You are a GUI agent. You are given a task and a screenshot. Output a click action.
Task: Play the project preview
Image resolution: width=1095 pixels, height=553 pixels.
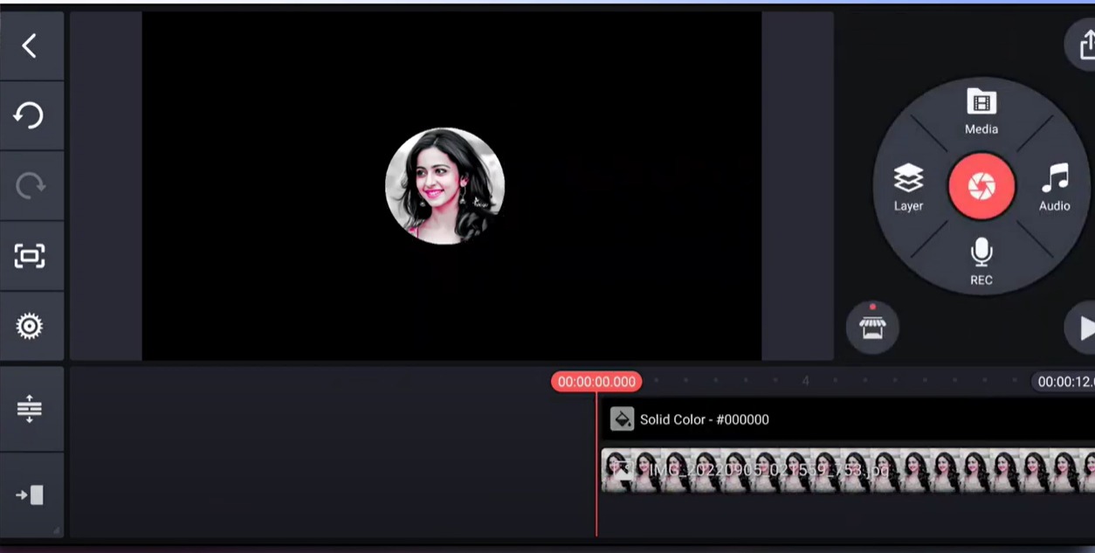tap(1083, 328)
